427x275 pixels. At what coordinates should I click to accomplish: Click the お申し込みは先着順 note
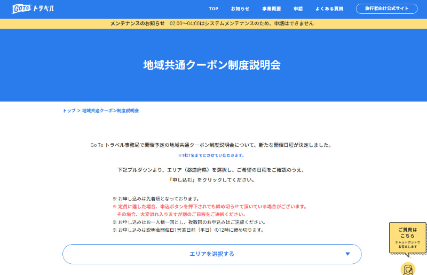coord(156,199)
